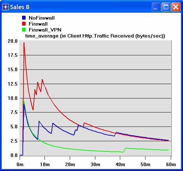Screen dimensions: 183x171
Task: Select the Firewall legend label
Action: (x=38, y=24)
